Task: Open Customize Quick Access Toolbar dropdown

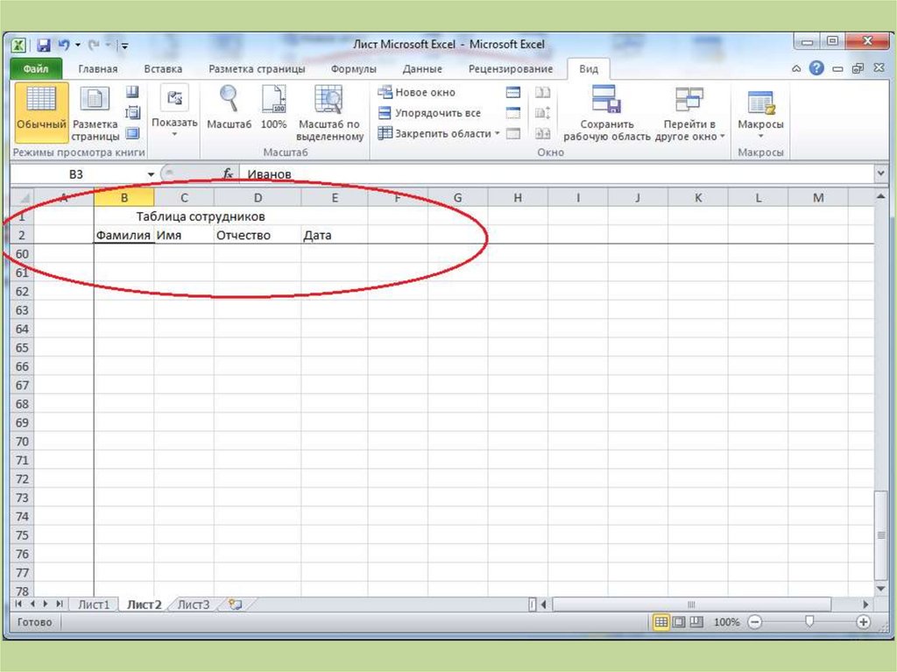Action: (x=124, y=46)
